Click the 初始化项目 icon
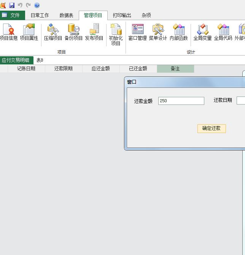Viewport: 245px width, 255px height. coord(116,30)
